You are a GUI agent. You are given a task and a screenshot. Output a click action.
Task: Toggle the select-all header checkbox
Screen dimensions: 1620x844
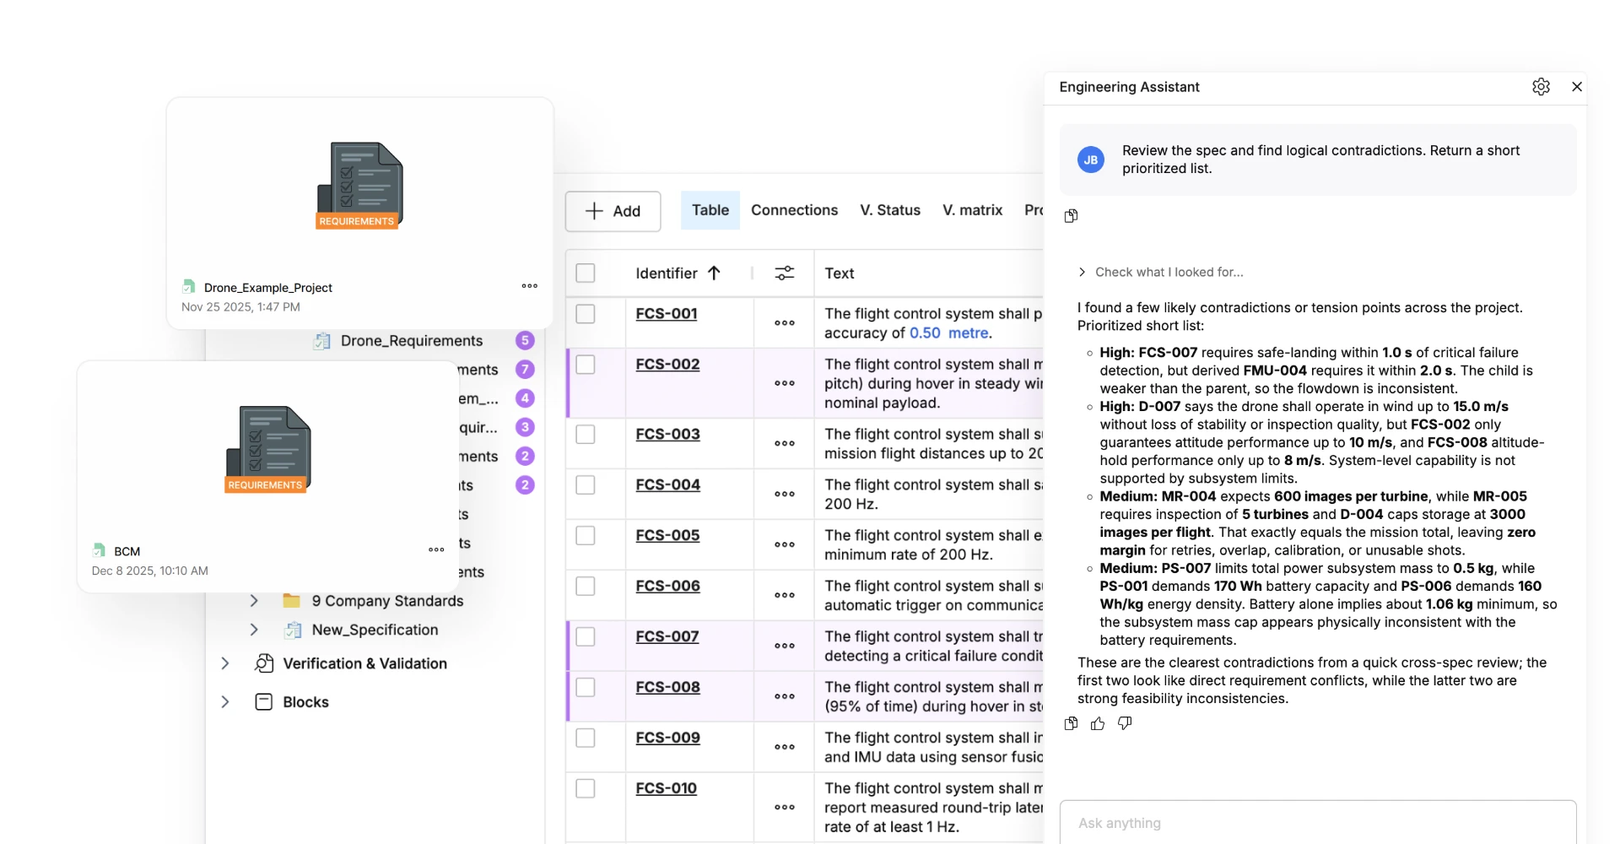[x=586, y=273]
